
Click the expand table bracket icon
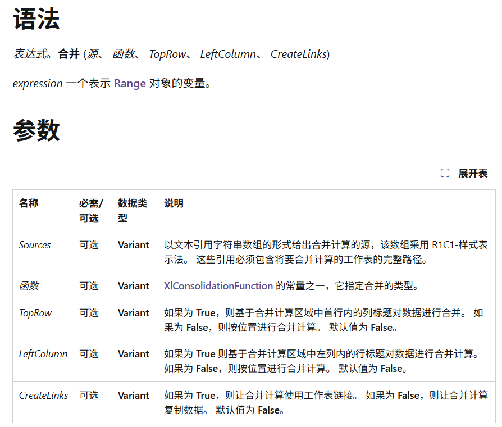[446, 174]
